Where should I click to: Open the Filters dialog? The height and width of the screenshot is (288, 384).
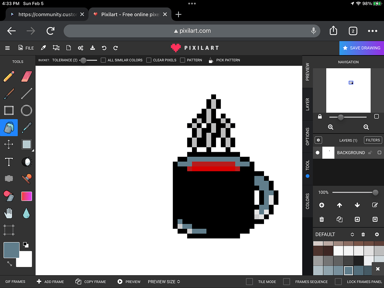pos(373,140)
